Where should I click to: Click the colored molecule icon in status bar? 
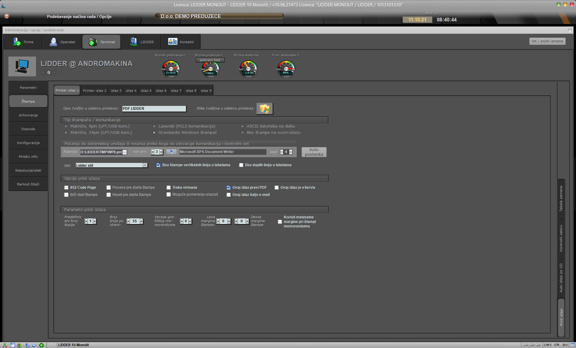point(5,345)
